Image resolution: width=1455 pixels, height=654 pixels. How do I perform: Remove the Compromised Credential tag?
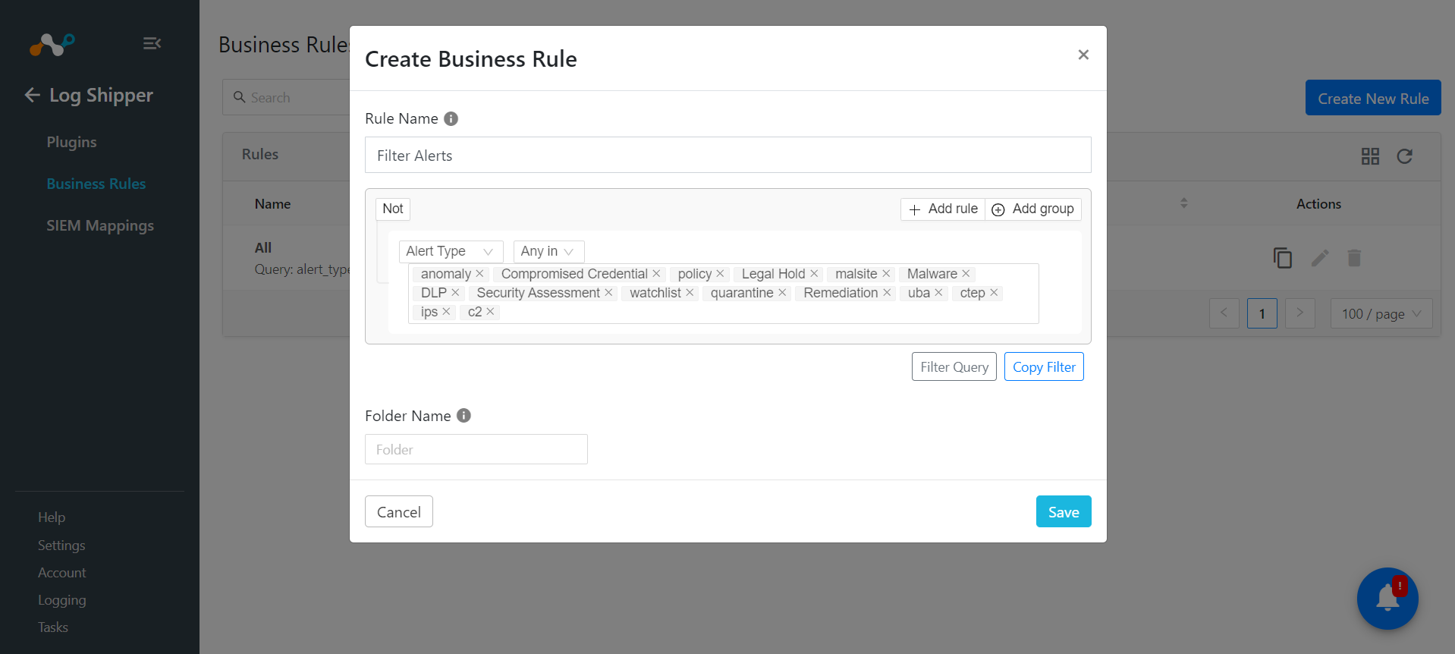656,274
